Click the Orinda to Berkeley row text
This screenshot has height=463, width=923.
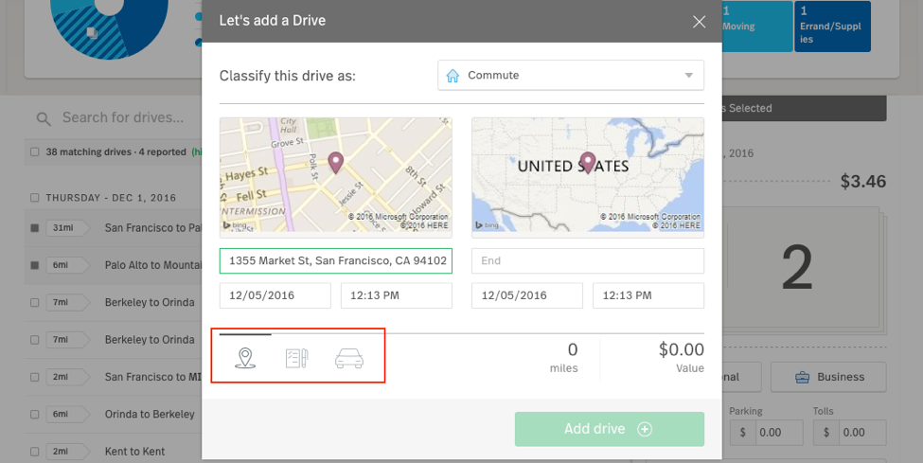150,414
